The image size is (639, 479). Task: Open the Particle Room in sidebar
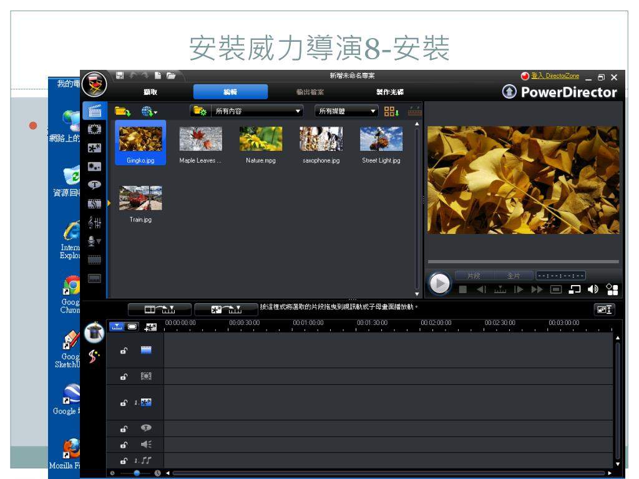click(95, 167)
